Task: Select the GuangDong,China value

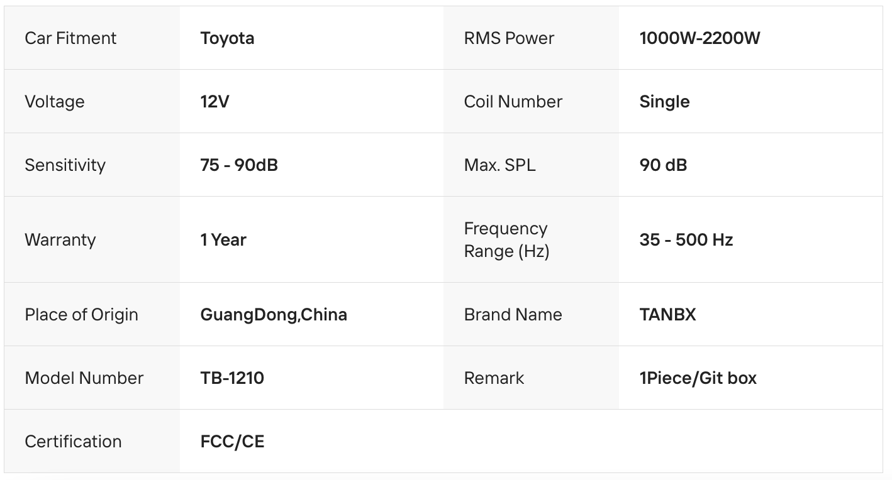Action: 274,315
